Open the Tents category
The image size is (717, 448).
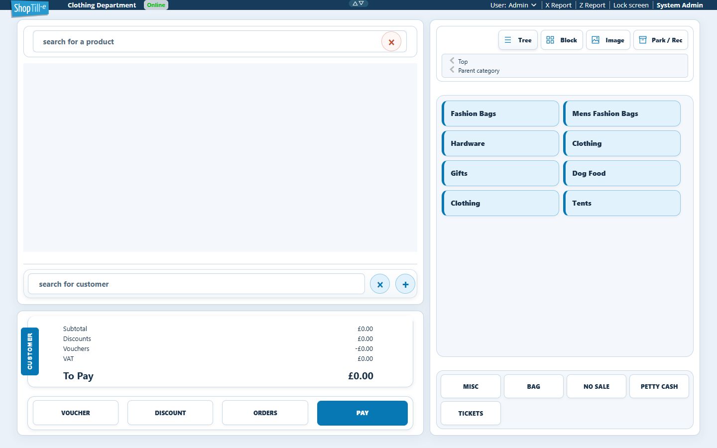[622, 203]
